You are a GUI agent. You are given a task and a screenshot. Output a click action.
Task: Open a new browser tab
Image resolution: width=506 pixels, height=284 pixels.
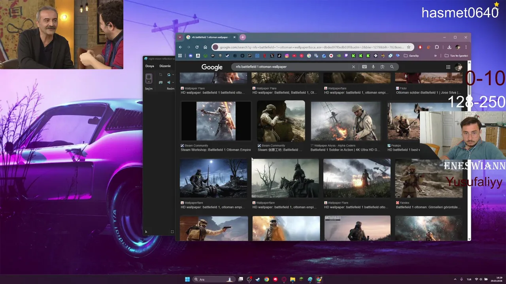pyautogui.click(x=243, y=37)
